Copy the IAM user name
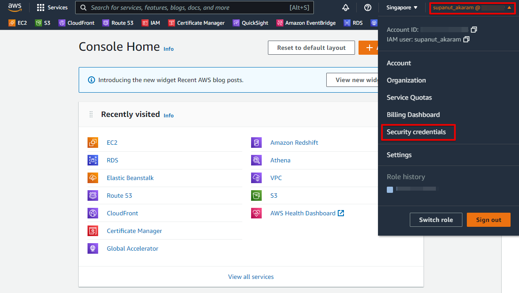 466,40
